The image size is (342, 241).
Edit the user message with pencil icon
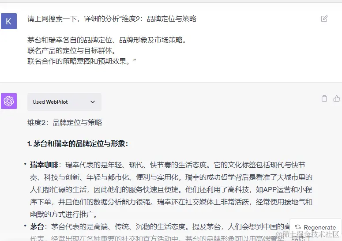coord(324,19)
